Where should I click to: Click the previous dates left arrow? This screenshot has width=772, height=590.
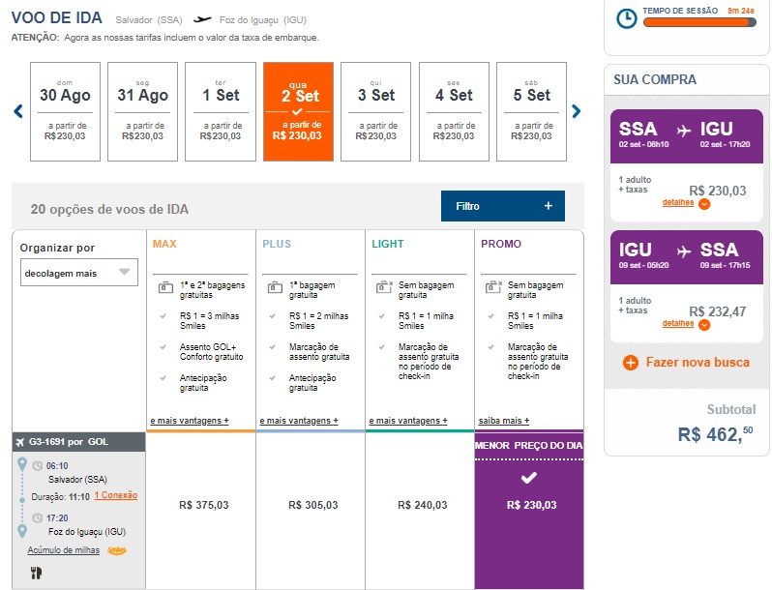point(17,111)
